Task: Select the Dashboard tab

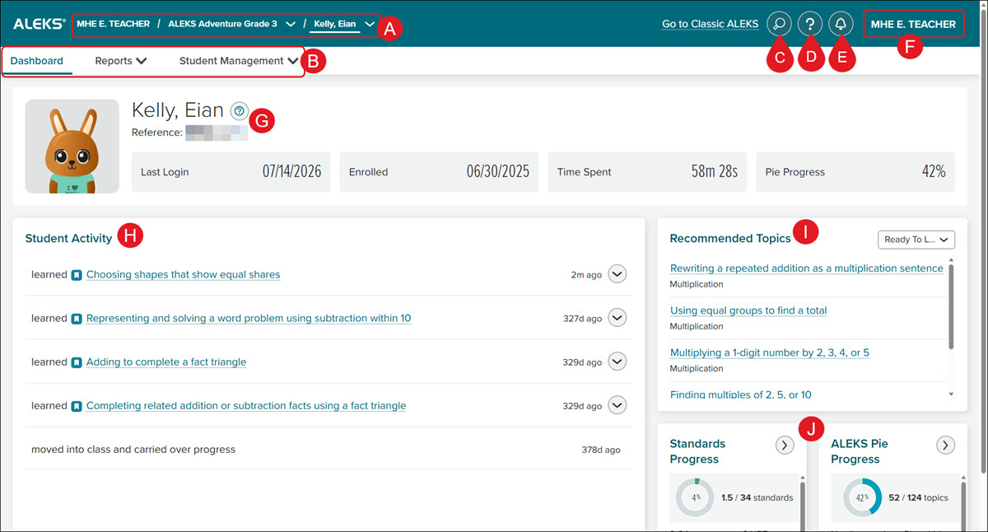Action: click(x=37, y=61)
